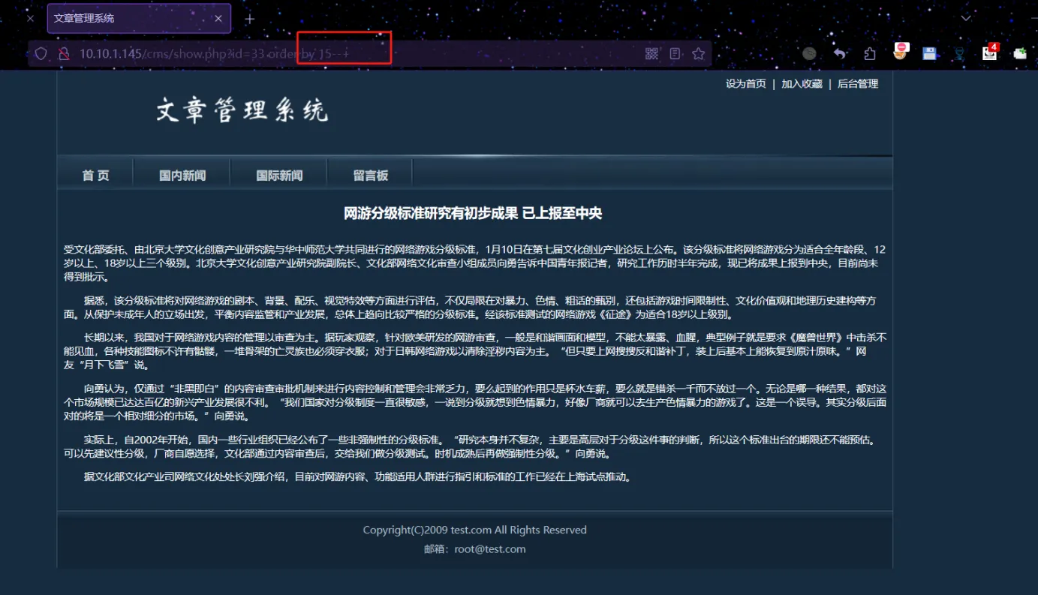Click the paragraph starting with 据文化部文化产业司
1038x595 pixels.
pyautogui.click(x=358, y=476)
